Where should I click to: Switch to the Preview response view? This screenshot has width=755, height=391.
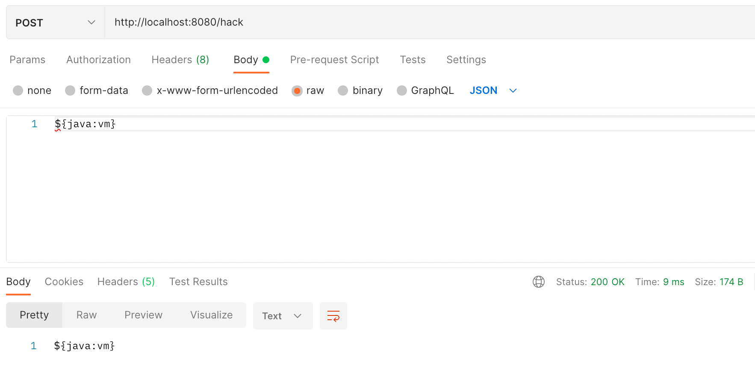(143, 315)
